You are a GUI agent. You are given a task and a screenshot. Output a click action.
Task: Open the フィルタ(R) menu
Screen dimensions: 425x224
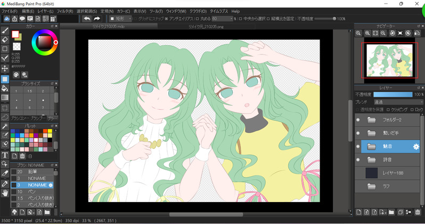65,11
